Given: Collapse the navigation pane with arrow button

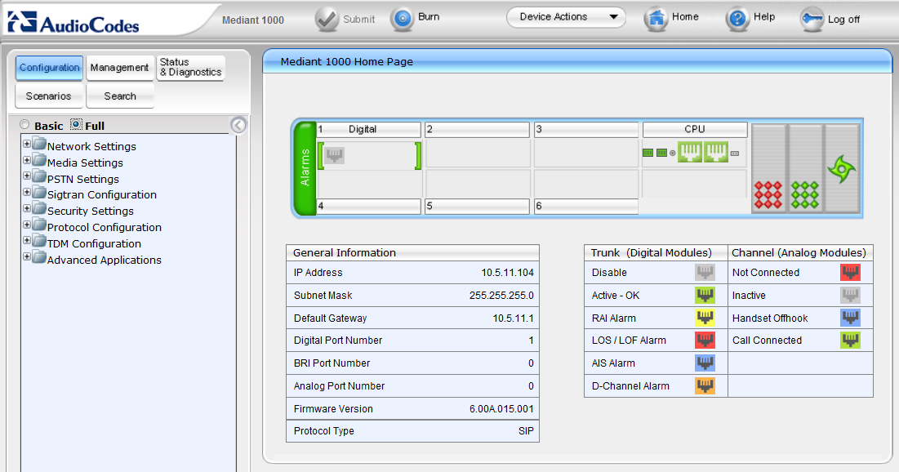Looking at the screenshot, I should point(238,125).
